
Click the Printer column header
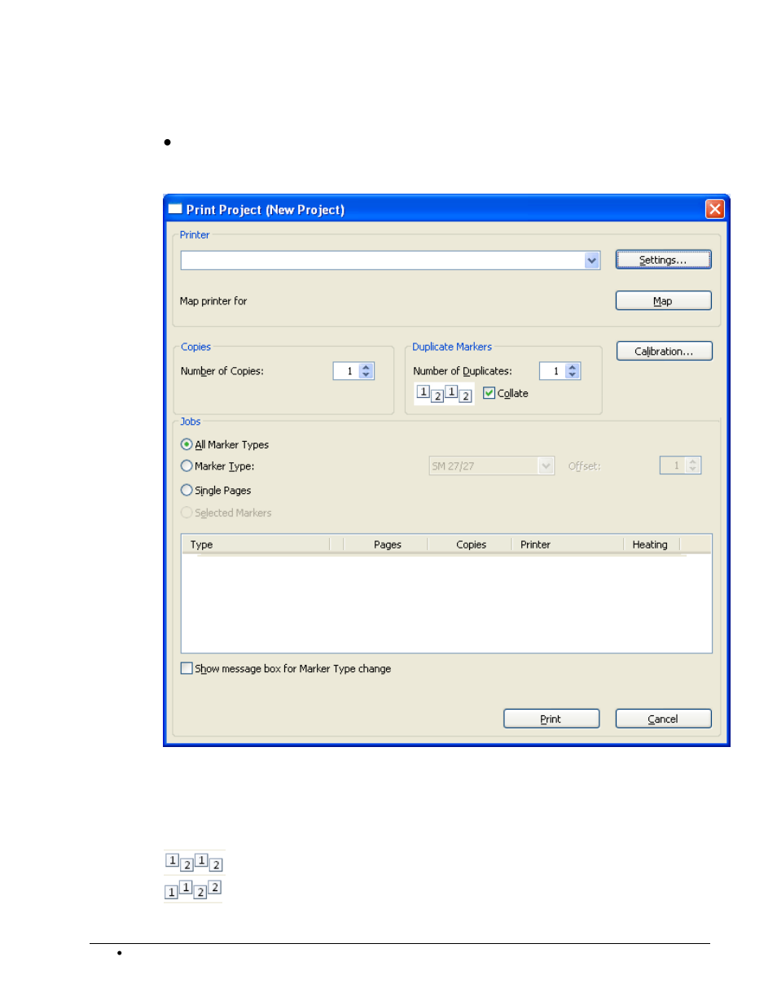(x=568, y=544)
